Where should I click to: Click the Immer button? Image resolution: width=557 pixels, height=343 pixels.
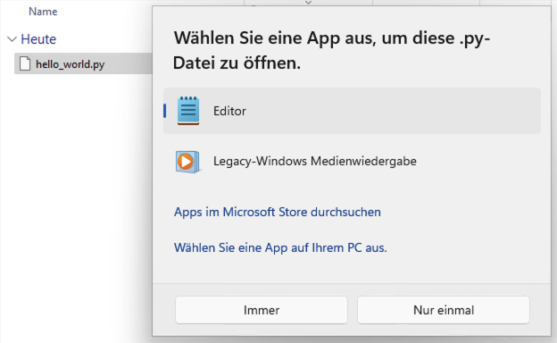click(x=261, y=310)
